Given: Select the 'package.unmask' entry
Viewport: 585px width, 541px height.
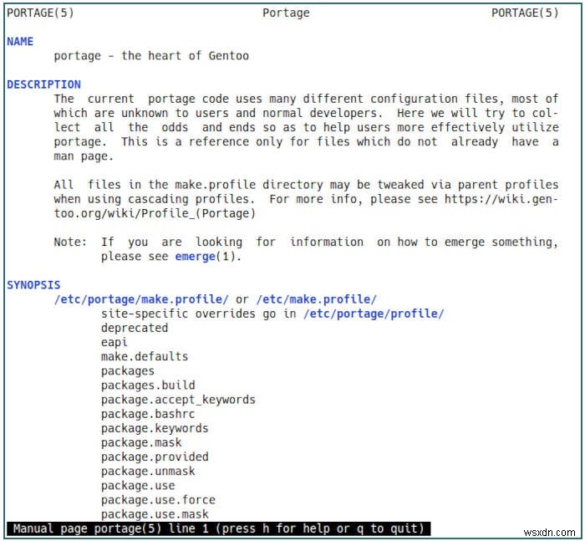Looking at the screenshot, I should [x=148, y=472].
